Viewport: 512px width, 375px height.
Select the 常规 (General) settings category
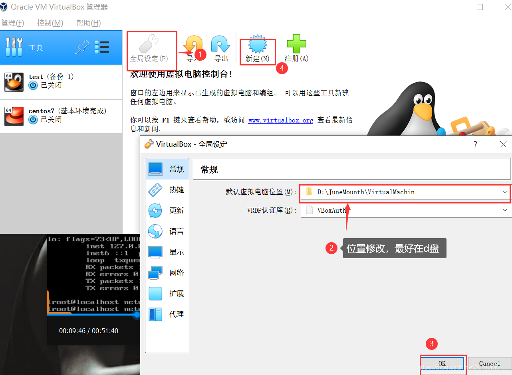[167, 169]
